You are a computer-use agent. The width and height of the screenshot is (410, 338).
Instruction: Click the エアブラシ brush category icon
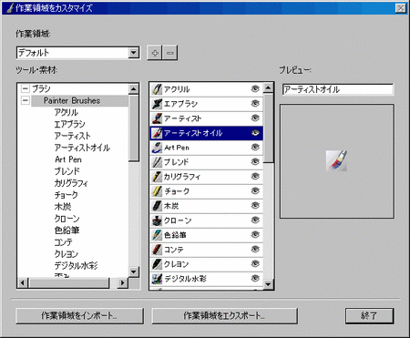point(157,104)
